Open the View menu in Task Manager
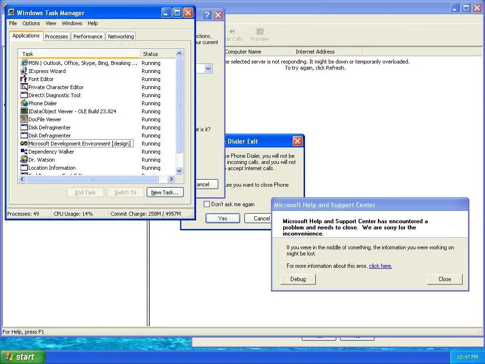Screen dimensions: 485x364 [51, 23]
